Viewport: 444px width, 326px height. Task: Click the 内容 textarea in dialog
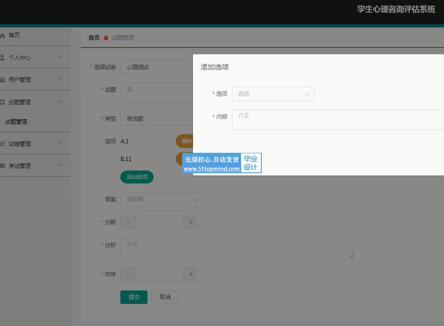(338, 120)
